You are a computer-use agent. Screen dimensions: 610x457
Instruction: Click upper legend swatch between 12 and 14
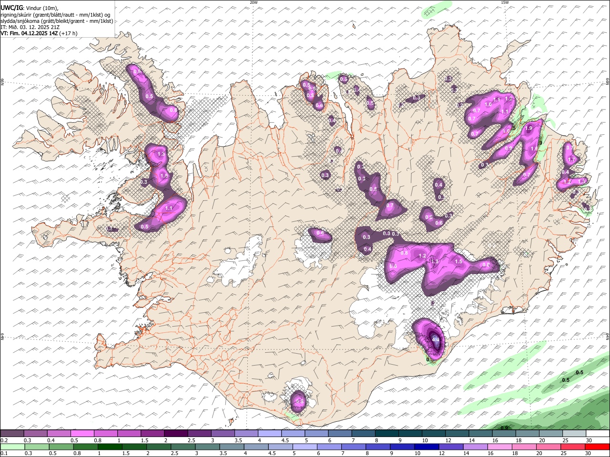[x=457, y=434]
